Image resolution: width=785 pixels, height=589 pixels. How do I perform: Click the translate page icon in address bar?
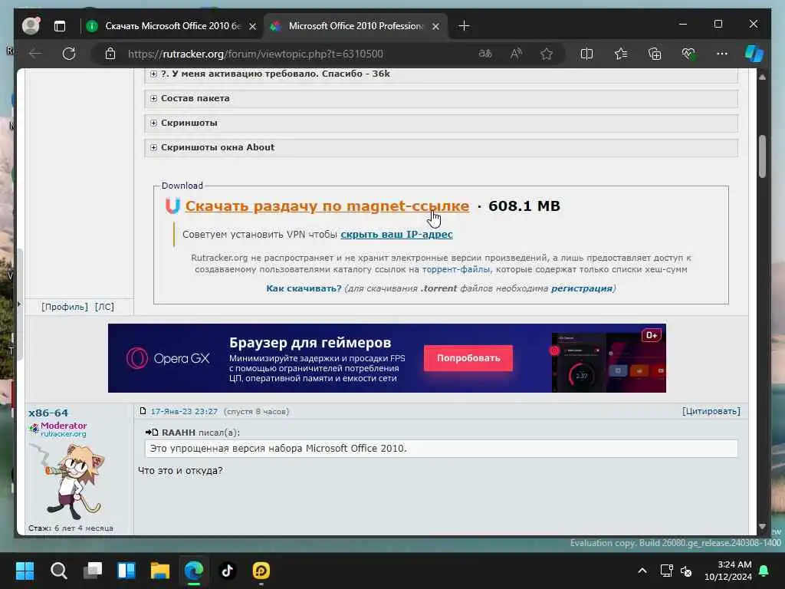485,54
